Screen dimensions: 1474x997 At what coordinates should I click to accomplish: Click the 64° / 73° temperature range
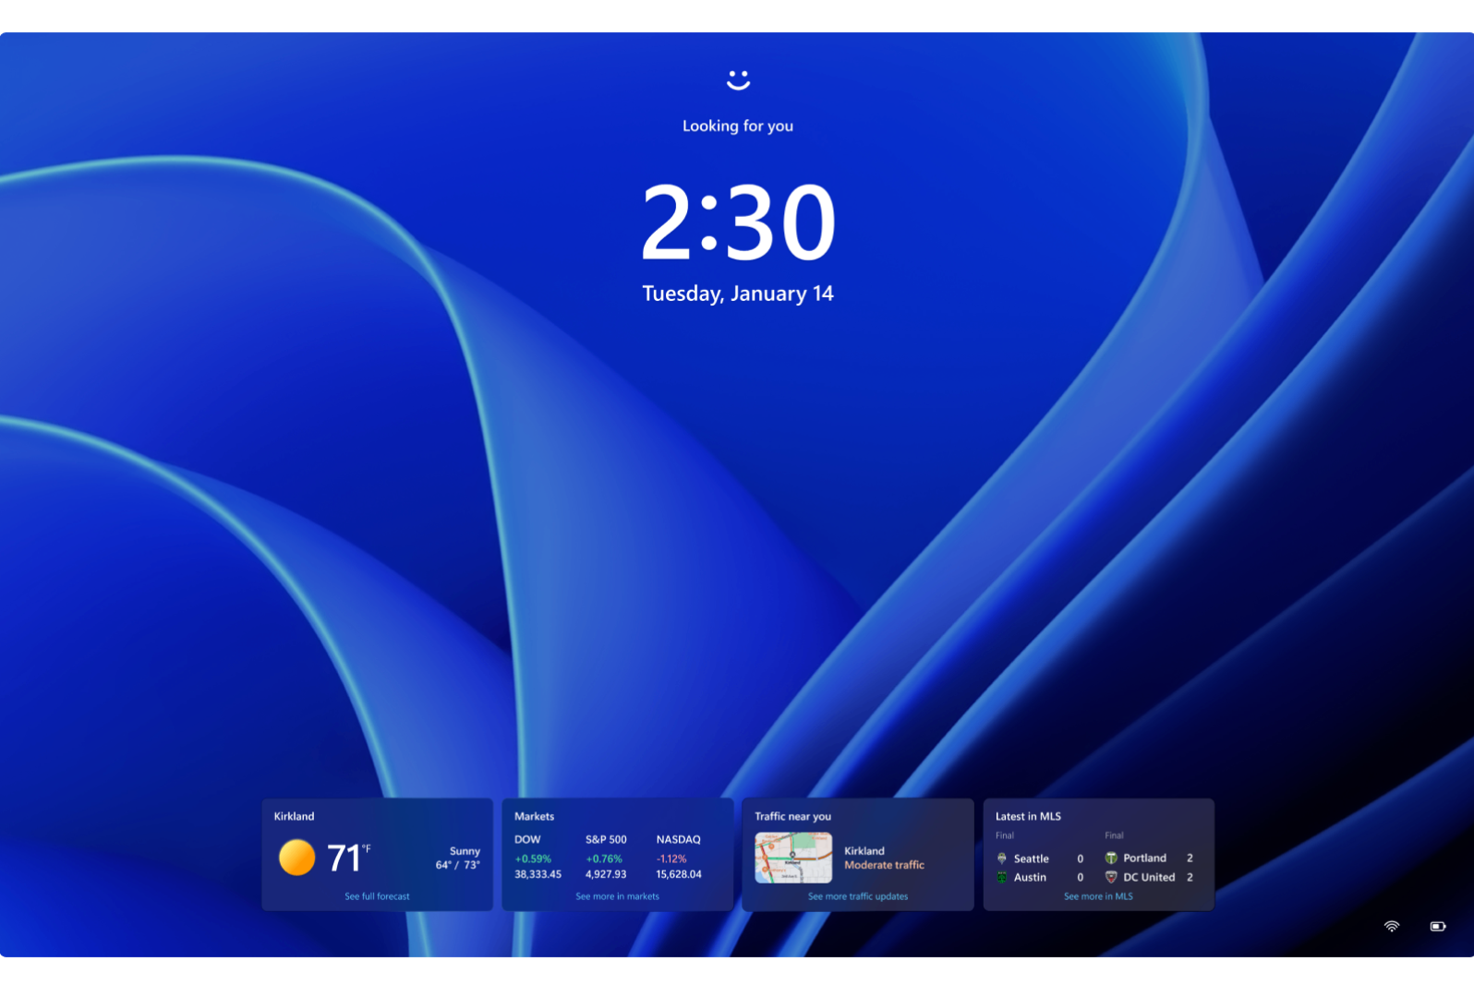tap(458, 865)
